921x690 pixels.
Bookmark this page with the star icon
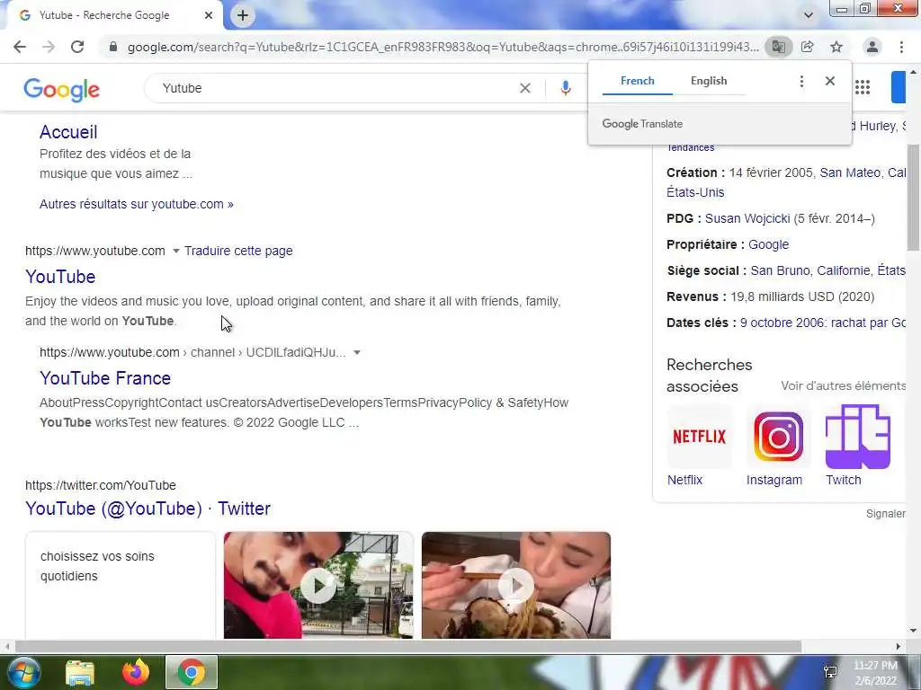(836, 47)
